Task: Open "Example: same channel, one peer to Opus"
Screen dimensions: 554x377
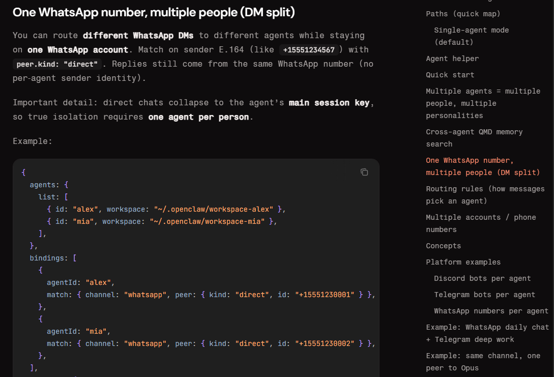Action: point(483,362)
